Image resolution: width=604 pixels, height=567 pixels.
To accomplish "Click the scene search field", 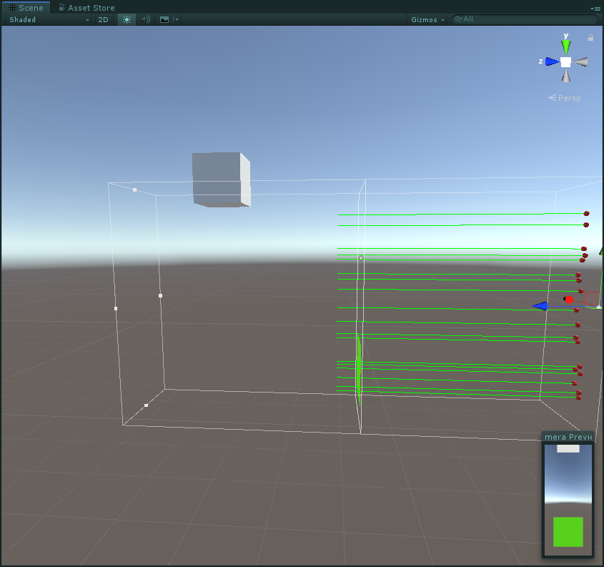I will pos(525,19).
